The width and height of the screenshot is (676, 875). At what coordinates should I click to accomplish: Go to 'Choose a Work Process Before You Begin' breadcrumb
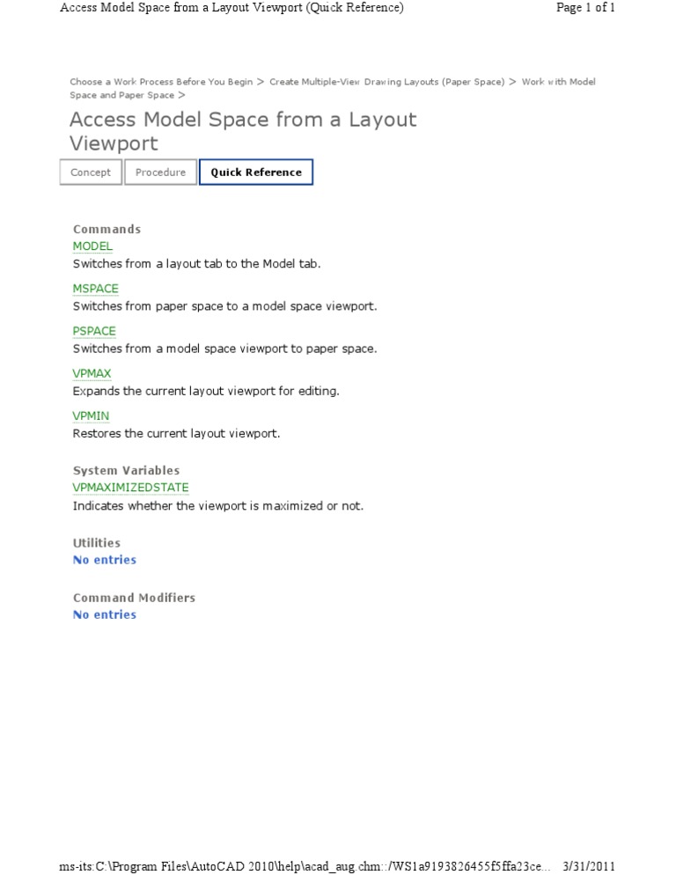point(161,82)
